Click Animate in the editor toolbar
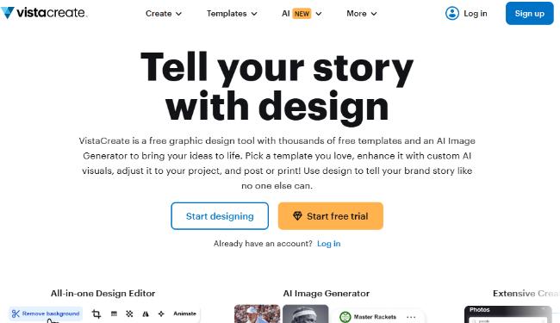Image resolution: width=560 pixels, height=323 pixels. tap(184, 314)
